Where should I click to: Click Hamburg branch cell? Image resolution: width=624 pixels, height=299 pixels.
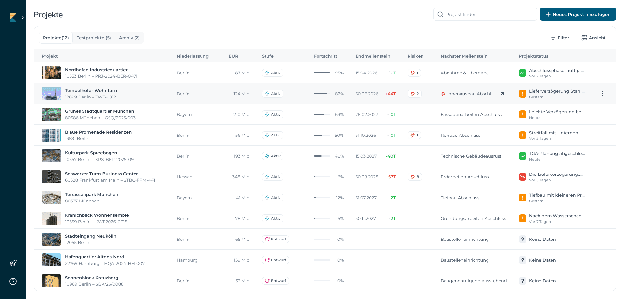pos(187,260)
